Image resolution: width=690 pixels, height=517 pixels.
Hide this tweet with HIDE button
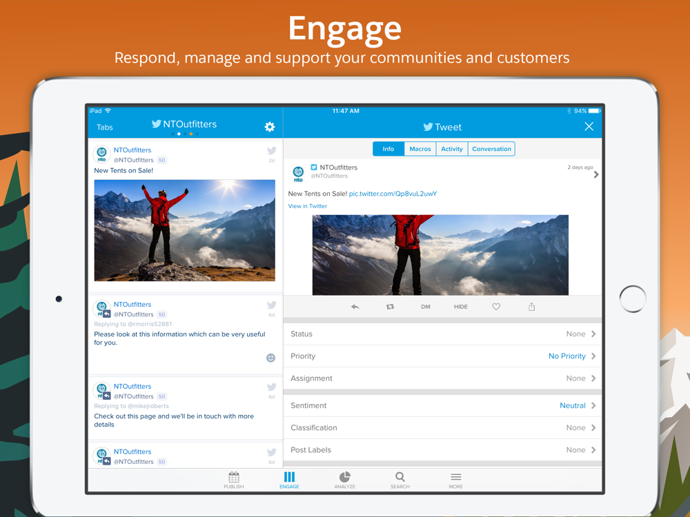tap(461, 307)
